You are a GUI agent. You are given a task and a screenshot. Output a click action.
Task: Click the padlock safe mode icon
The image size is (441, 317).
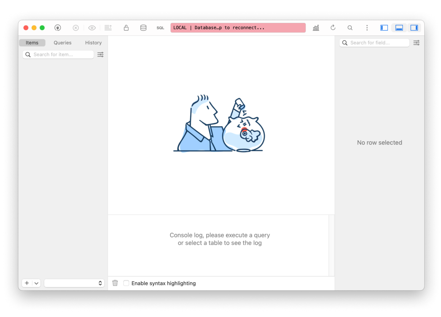tap(126, 28)
